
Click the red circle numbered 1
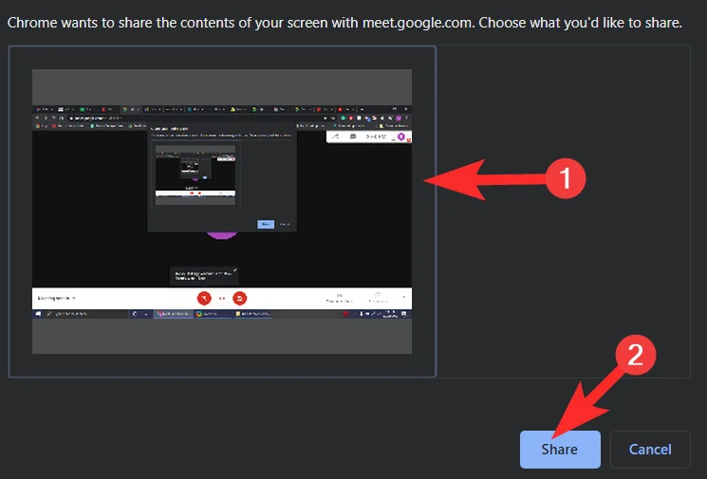566,178
